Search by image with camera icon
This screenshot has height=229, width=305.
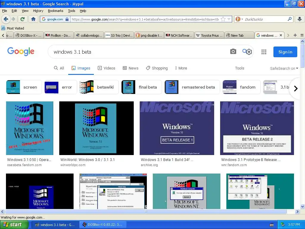click(233, 51)
